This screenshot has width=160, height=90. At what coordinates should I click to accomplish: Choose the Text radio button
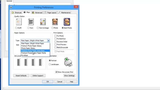[x=28, y=28]
